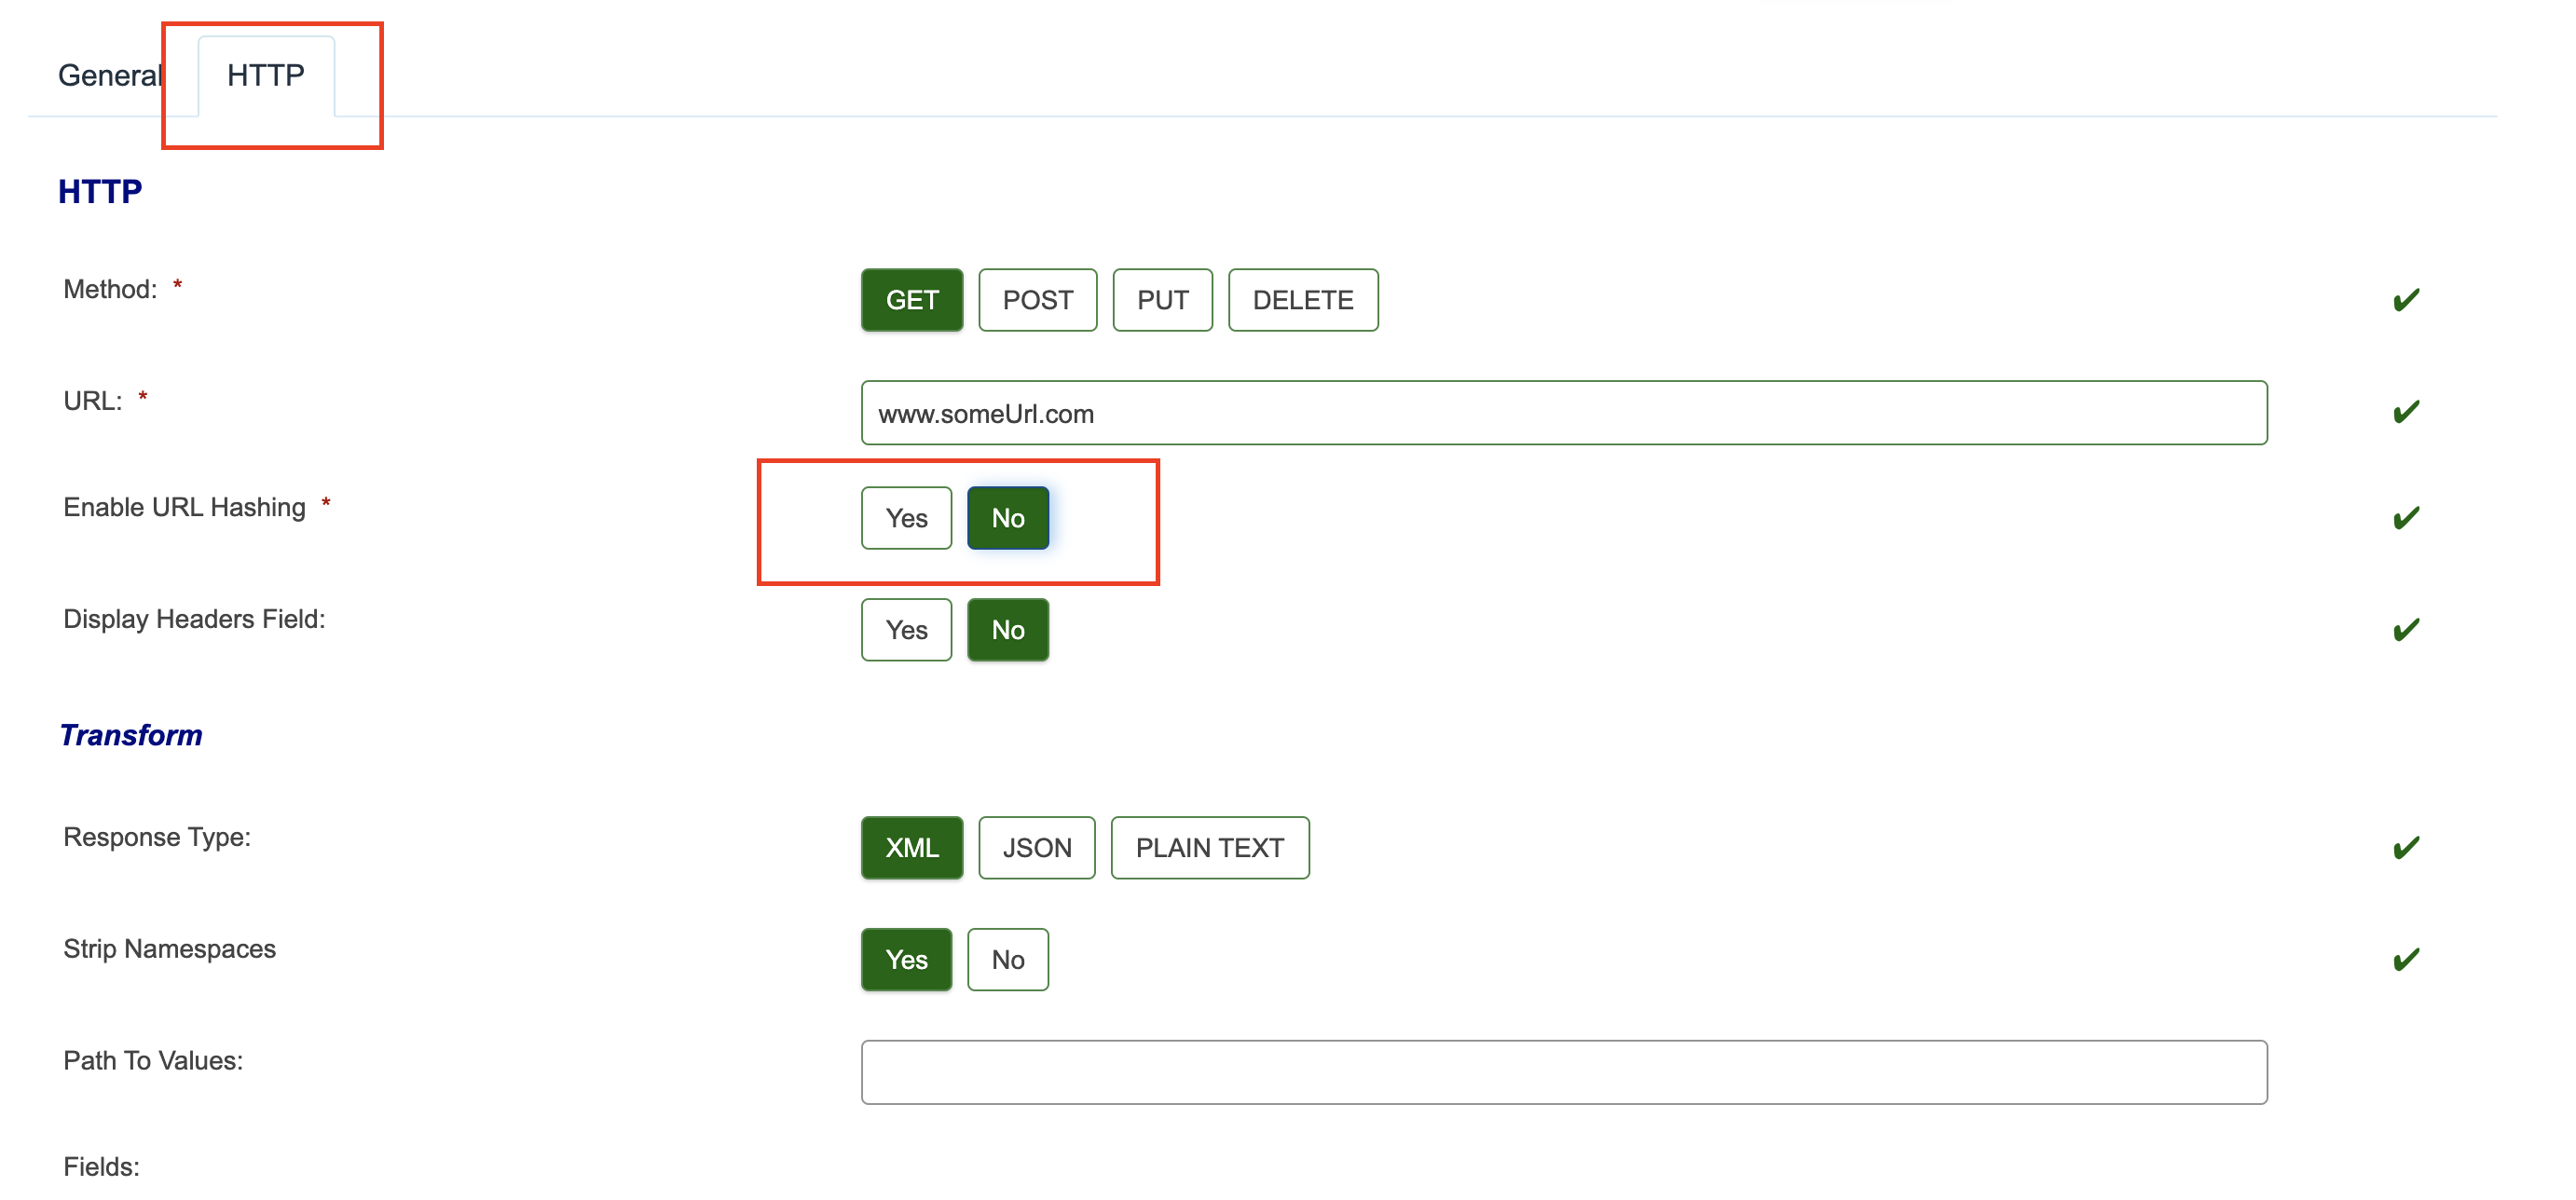Switch to the General tab
Screen dimensions: 2576x1200
pos(109,76)
